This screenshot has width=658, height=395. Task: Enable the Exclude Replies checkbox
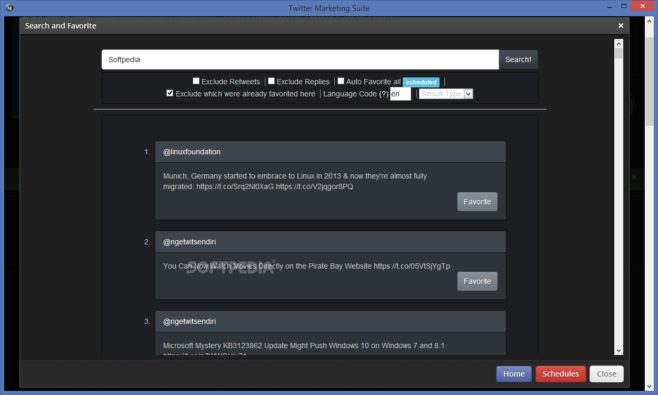271,81
